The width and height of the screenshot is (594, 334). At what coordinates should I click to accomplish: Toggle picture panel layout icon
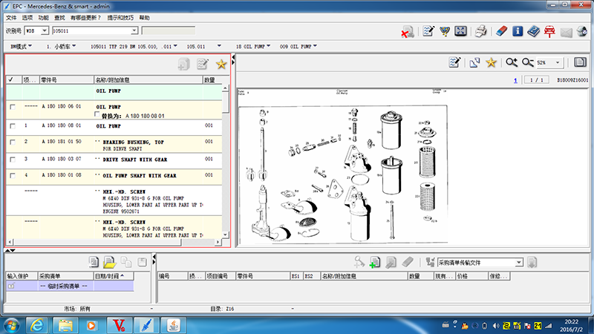580,62
